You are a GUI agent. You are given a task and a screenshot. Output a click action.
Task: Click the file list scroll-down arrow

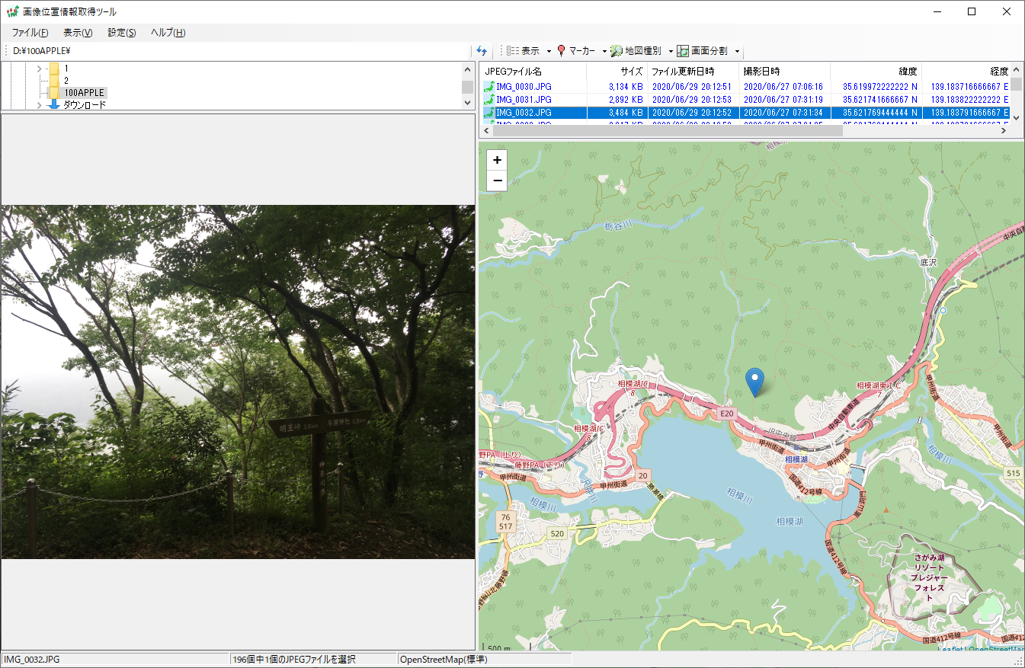[x=1017, y=117]
